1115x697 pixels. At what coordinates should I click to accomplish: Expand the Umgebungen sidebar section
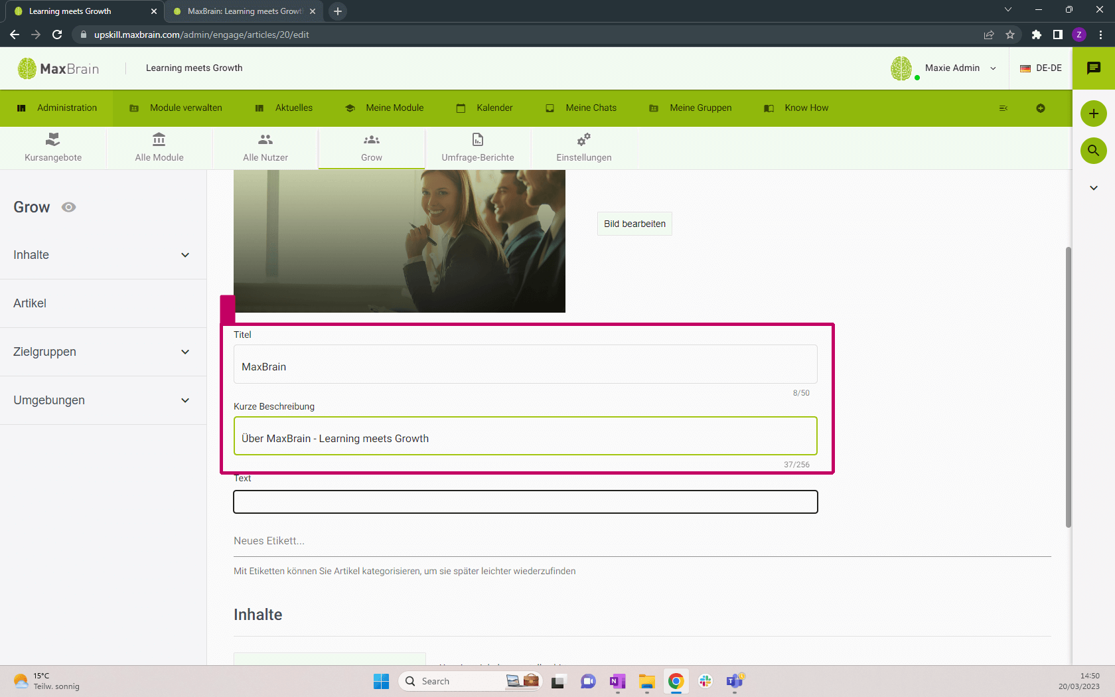coord(103,400)
